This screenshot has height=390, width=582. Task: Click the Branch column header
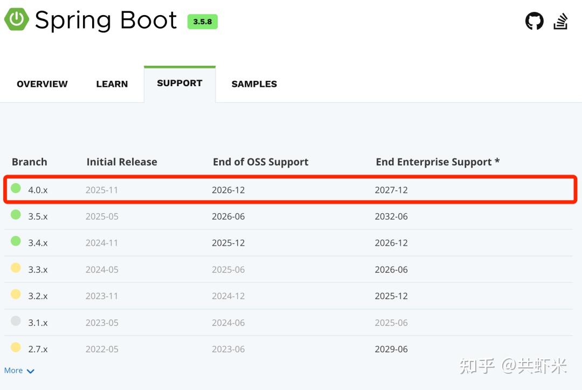[29, 162]
